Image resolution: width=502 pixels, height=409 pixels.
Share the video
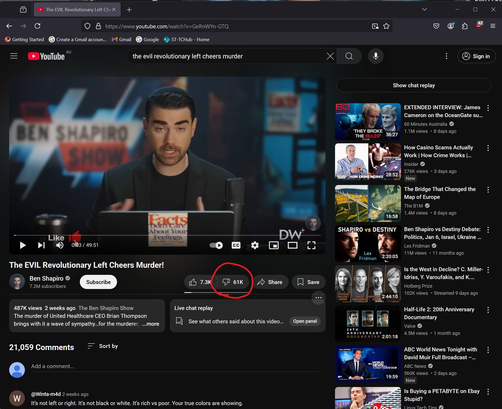pos(270,282)
